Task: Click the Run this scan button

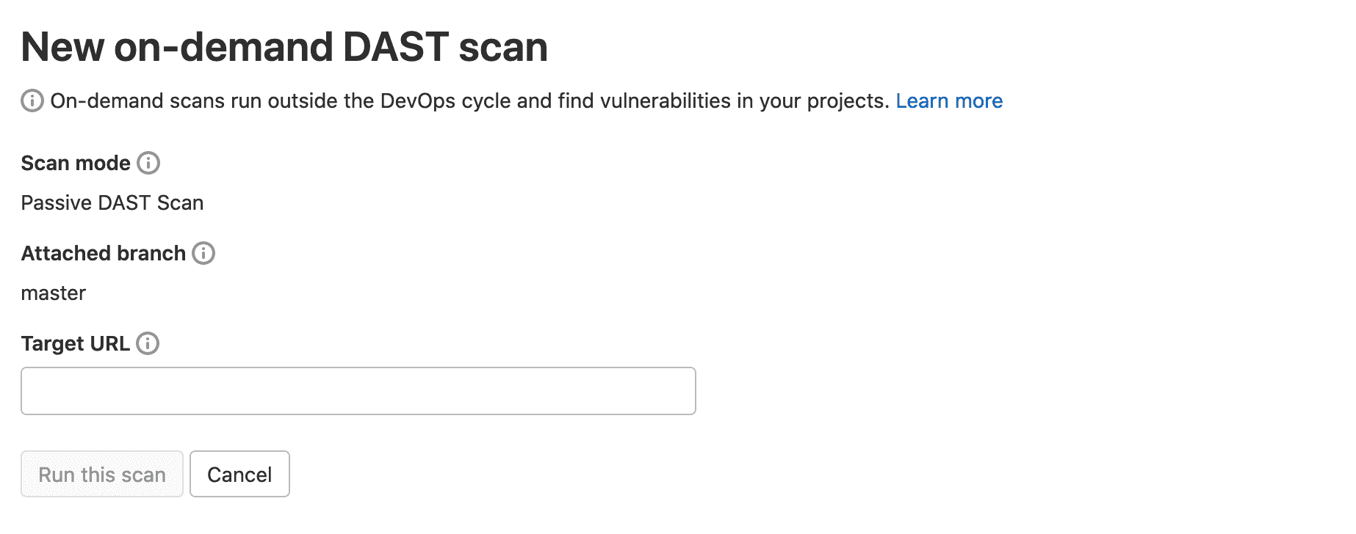Action: [101, 474]
